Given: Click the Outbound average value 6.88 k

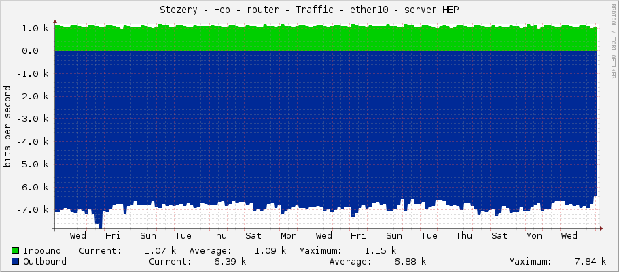Looking at the screenshot, I should click(x=410, y=262).
